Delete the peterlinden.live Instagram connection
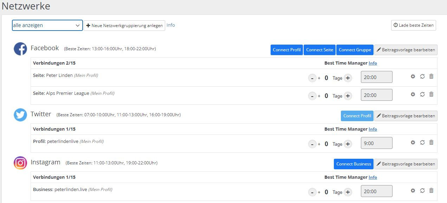Image resolution: width=447 pixels, height=203 pixels. 431,190
